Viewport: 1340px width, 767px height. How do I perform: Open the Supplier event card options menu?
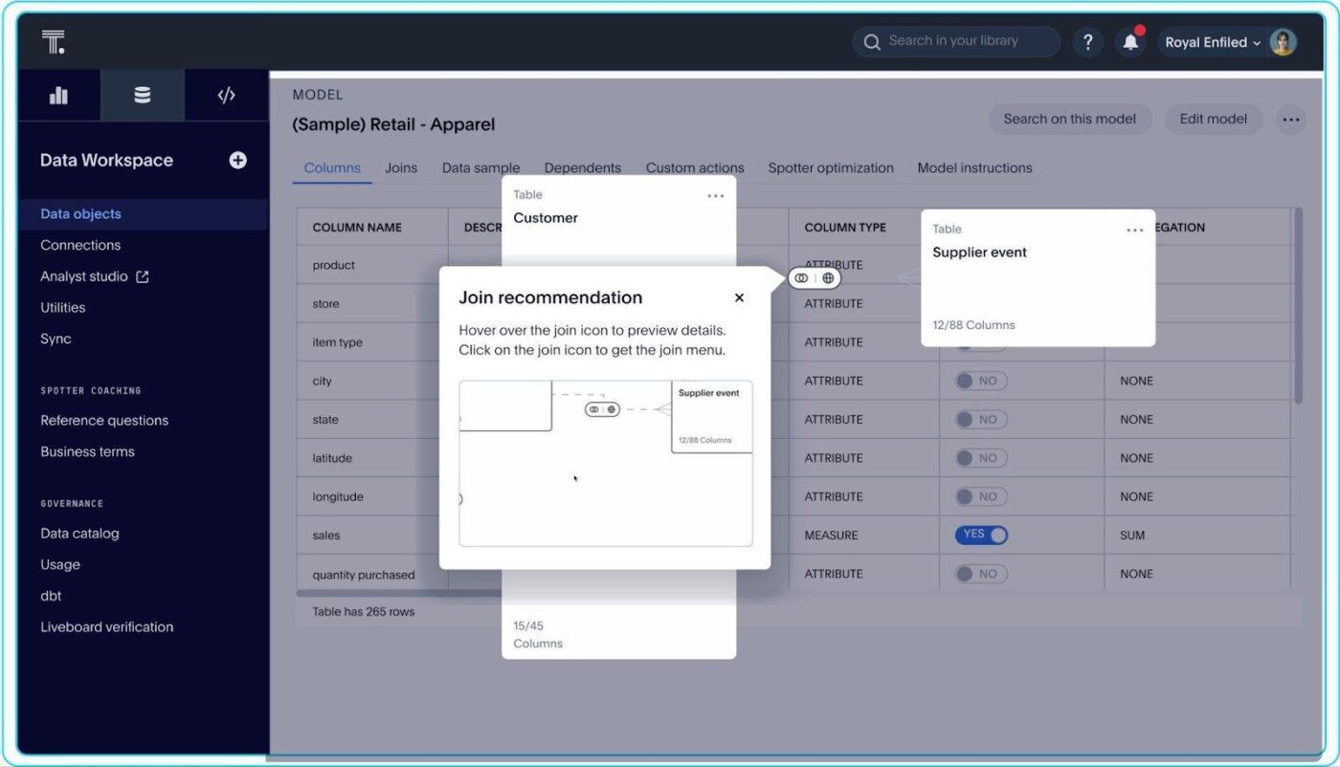1135,230
